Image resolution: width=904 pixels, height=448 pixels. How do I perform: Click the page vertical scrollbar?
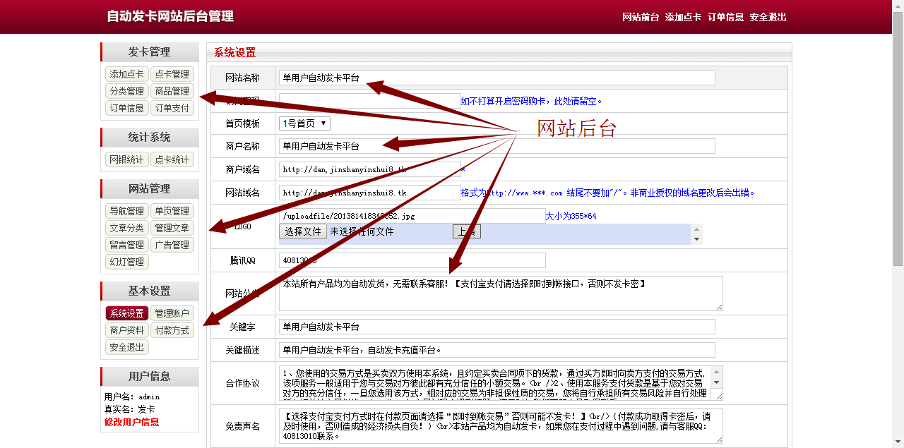tap(898, 212)
